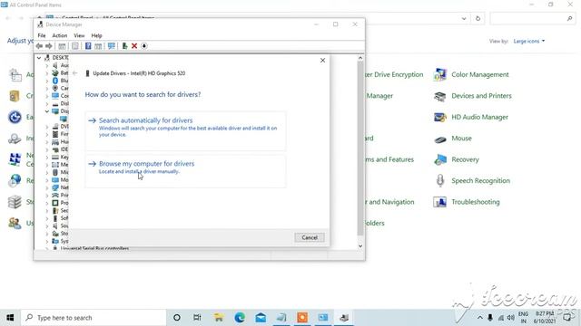Refresh the Control Panel window
Screen dimensions: 581x326
pyautogui.click(x=478, y=18)
